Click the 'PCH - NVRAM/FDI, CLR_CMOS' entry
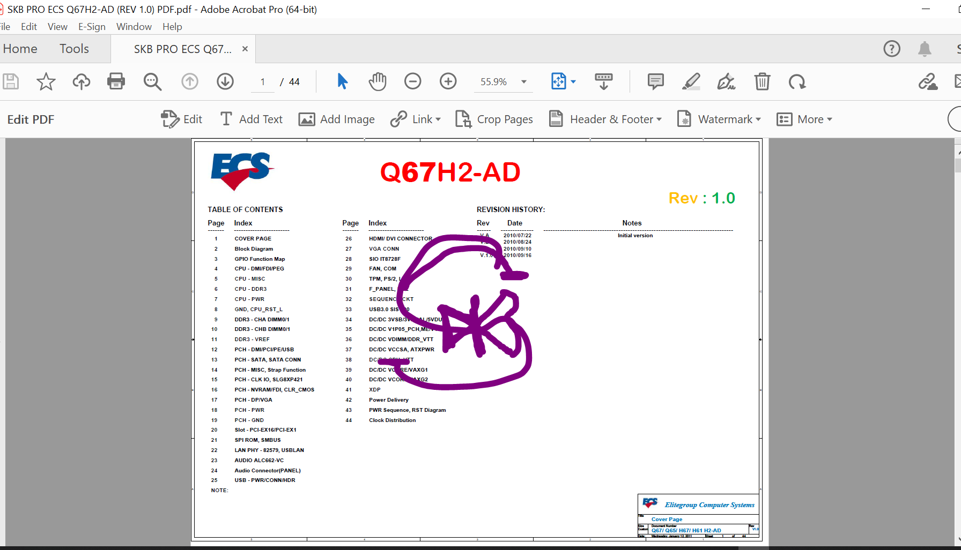The width and height of the screenshot is (961, 550). click(275, 390)
